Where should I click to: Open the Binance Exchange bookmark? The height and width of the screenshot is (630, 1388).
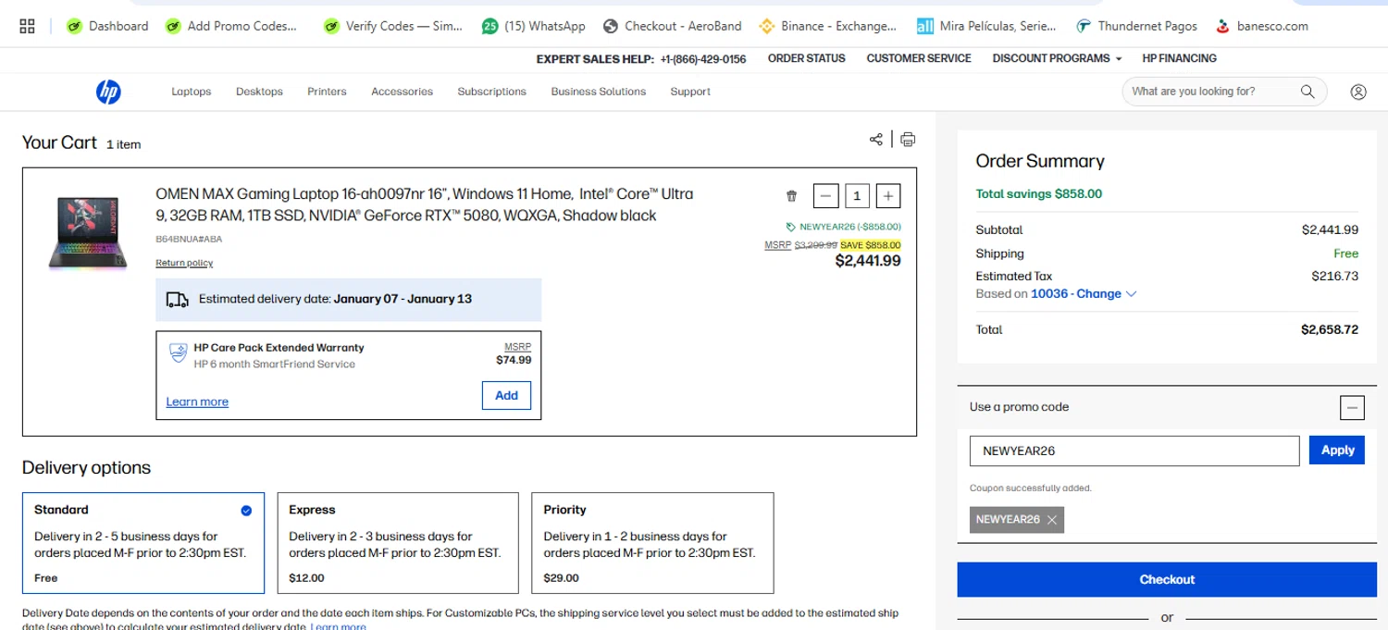[x=827, y=26]
